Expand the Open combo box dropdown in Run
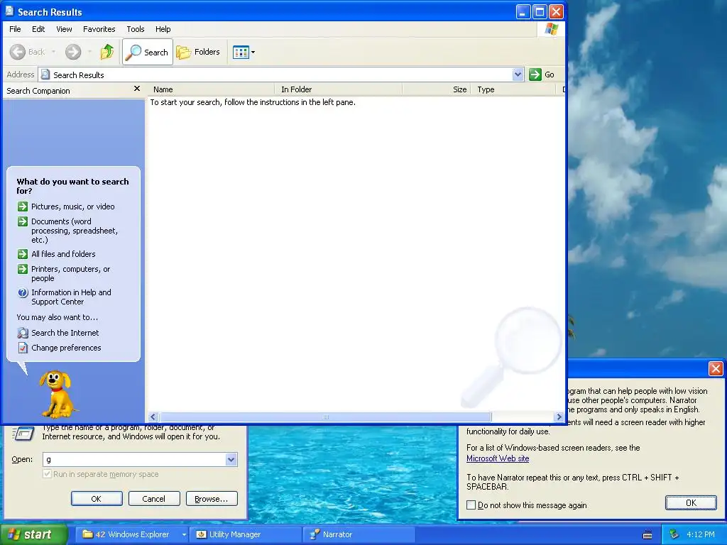 [231, 459]
